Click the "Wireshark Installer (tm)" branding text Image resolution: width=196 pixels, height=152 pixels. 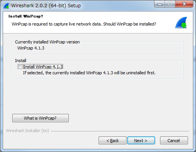coord(28,131)
